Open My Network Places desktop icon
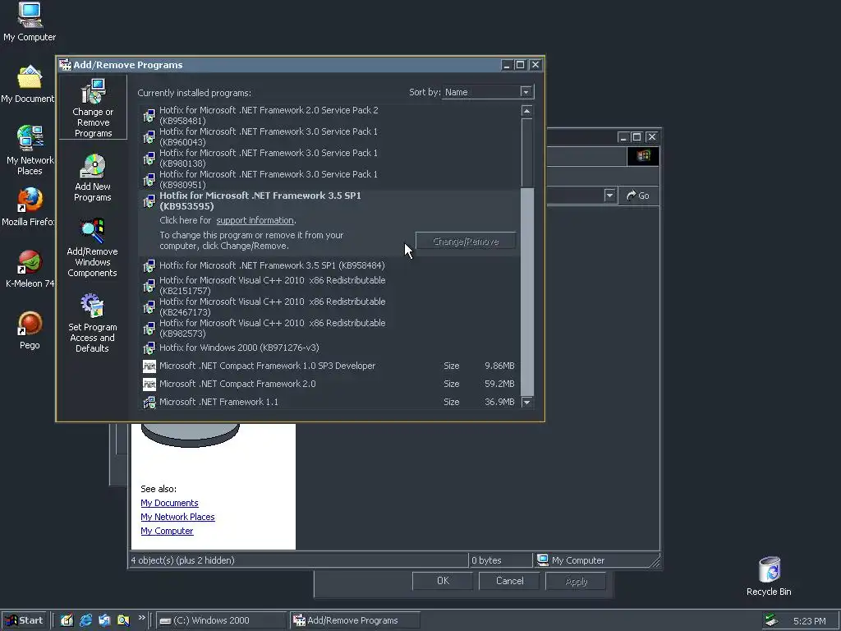The width and height of the screenshot is (841, 631). [30, 150]
